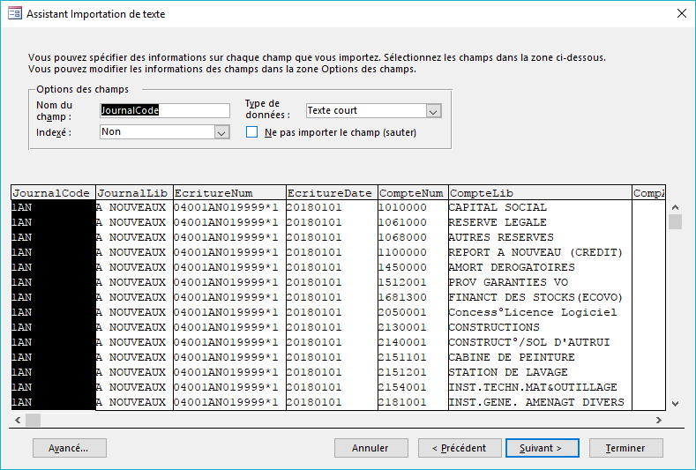Click the 'Avancé...' button

pos(69,448)
